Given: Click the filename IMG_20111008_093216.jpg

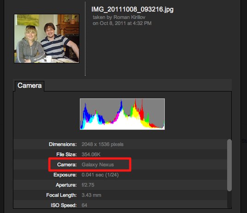Looking at the screenshot, I should coord(133,9).
